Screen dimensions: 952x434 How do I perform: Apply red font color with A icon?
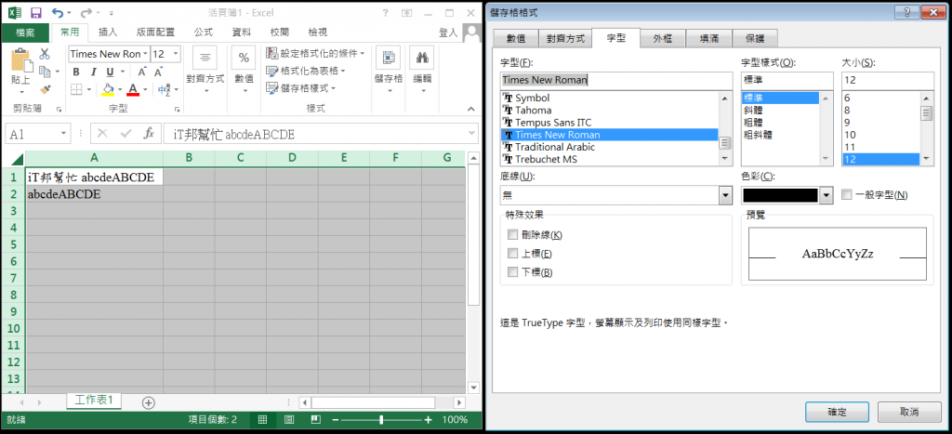(134, 90)
